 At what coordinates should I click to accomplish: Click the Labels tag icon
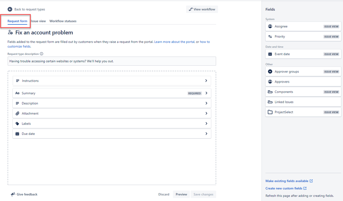18,124
